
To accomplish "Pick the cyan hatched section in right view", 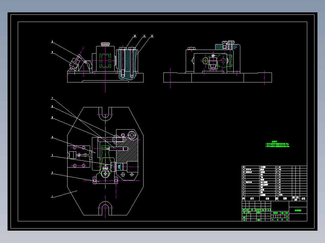I will click(226, 47).
